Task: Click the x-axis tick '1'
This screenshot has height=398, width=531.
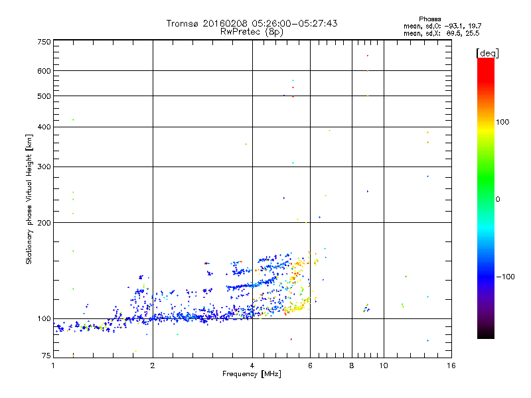Action: click(53, 365)
